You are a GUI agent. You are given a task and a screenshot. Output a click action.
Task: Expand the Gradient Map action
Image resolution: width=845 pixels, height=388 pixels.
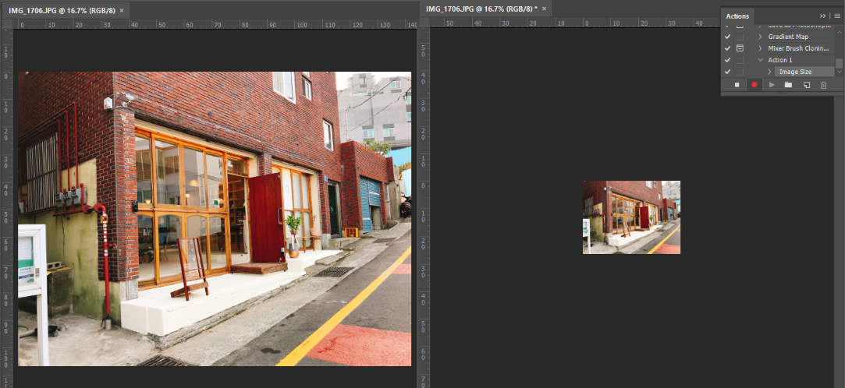click(761, 37)
